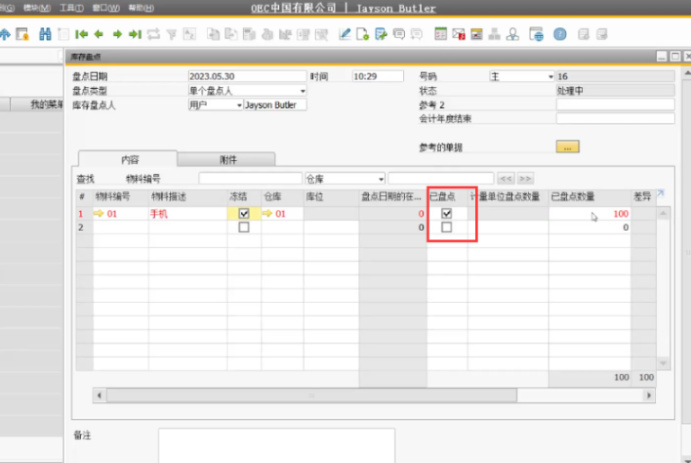Click the money bags payment icon
Image resolution: width=691 pixels, height=463 pixels.
click(267, 34)
